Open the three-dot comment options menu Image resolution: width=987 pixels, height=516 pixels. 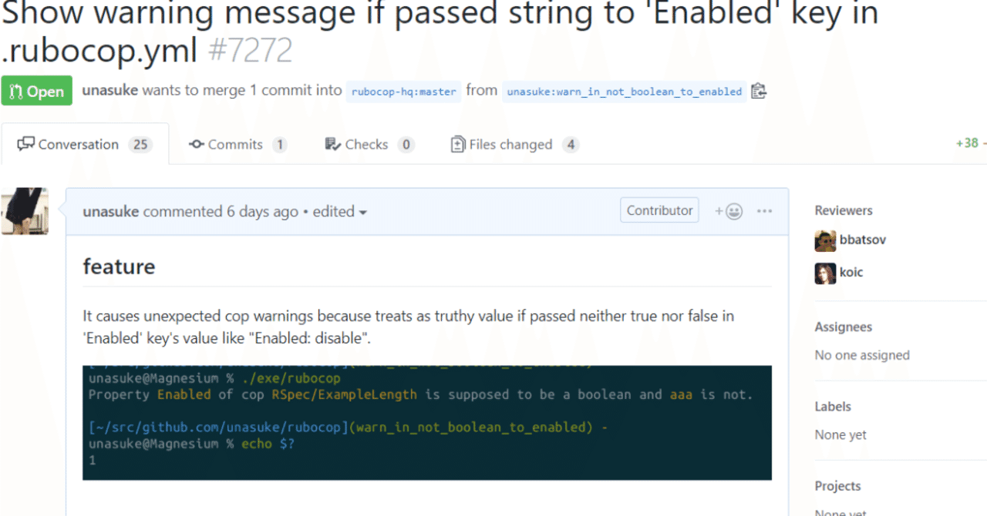[764, 211]
